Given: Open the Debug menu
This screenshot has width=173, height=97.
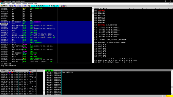Looking at the screenshot, I should (x=13, y=4).
